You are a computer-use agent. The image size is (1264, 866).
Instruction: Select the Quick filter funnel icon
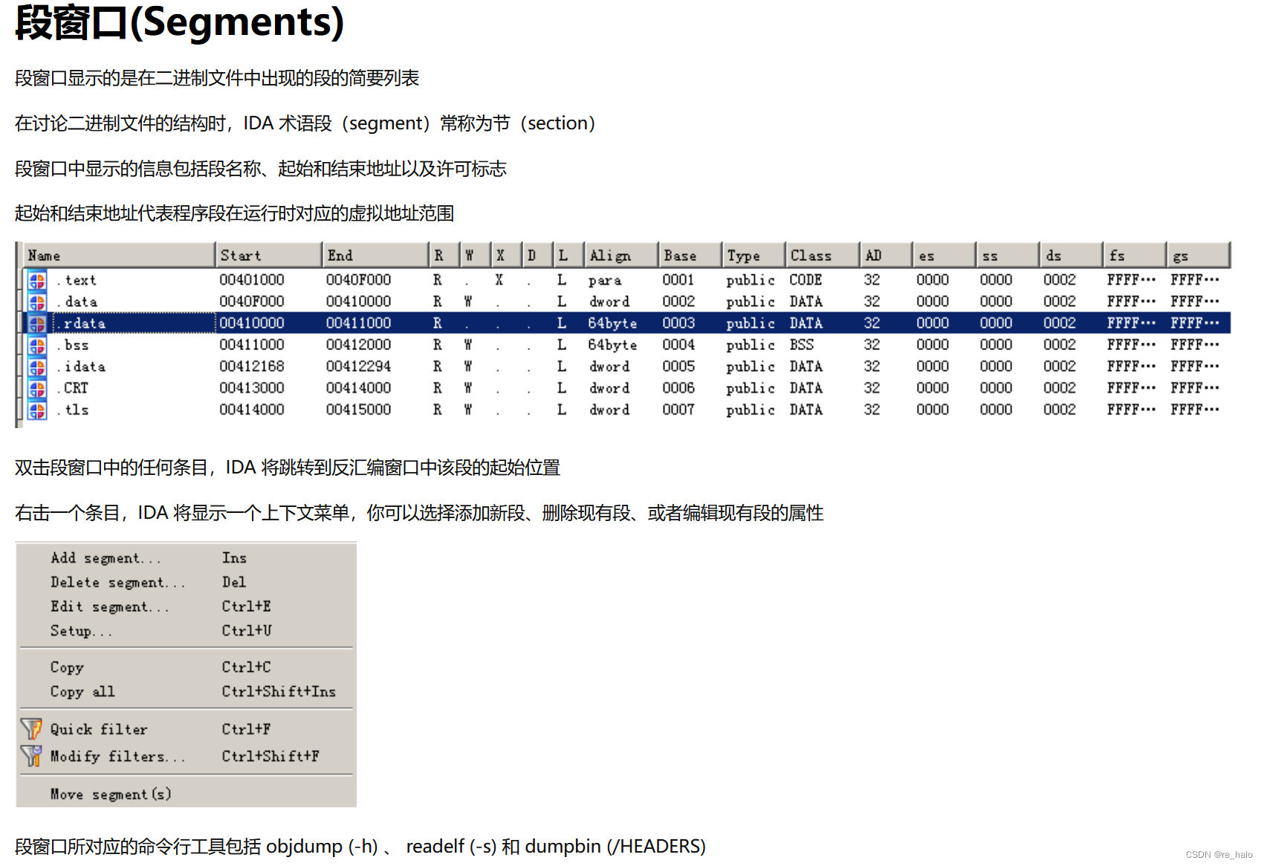31,728
